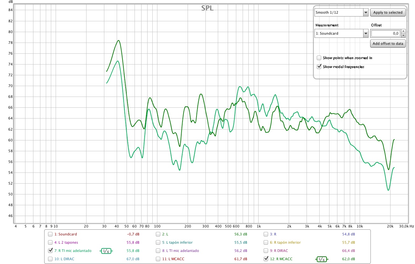The width and height of the screenshot is (415, 264).
Task: Enable the 11: L MCACC trace
Action: coord(158,259)
